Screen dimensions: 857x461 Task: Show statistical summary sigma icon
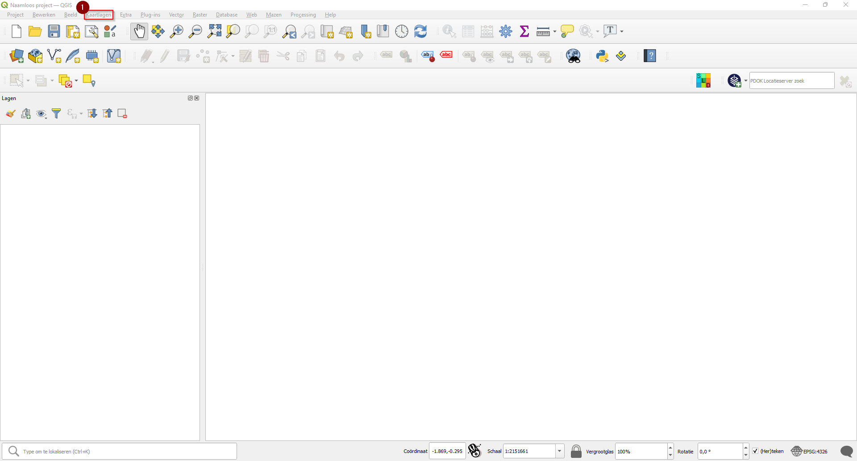point(524,31)
